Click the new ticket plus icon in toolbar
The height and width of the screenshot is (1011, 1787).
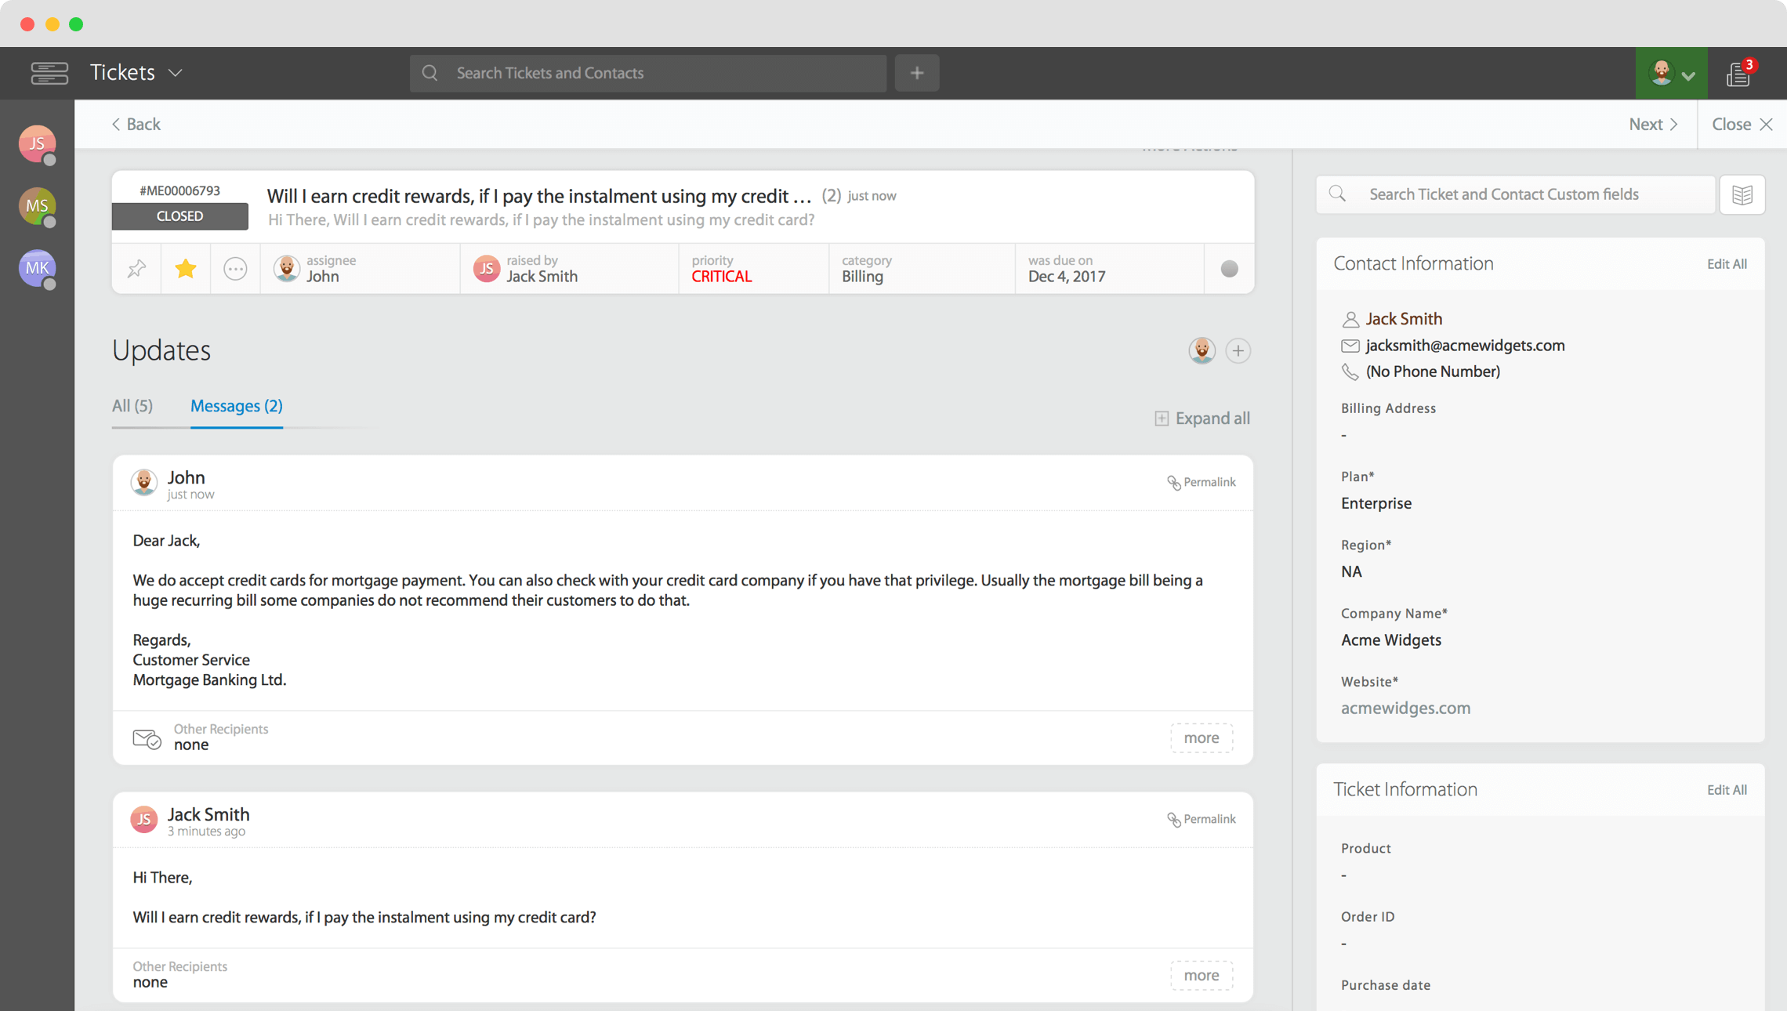coord(918,72)
